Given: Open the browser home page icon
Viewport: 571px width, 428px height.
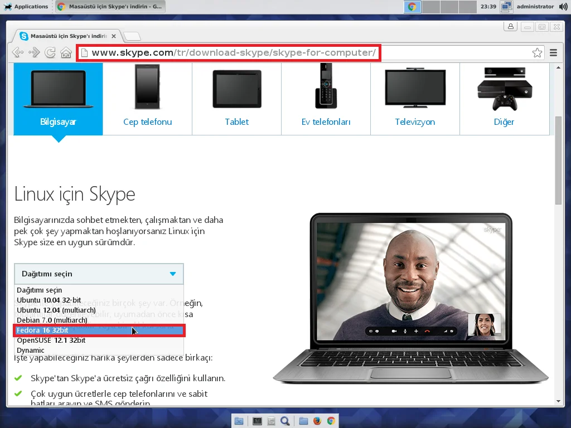Looking at the screenshot, I should tap(66, 53).
